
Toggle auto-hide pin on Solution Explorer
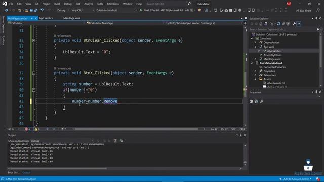pos(316,18)
